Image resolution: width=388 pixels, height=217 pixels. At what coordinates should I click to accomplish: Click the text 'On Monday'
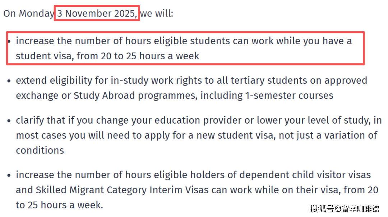click(x=28, y=14)
